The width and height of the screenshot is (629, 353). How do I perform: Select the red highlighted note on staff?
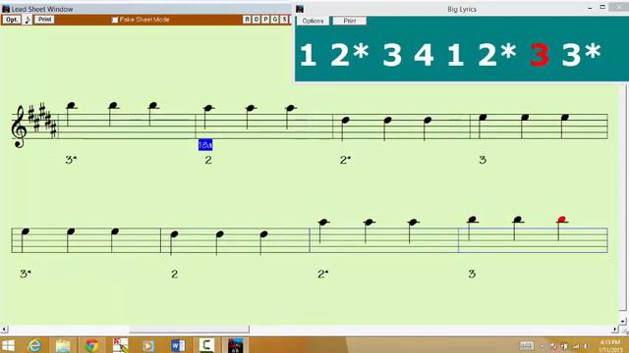point(561,220)
